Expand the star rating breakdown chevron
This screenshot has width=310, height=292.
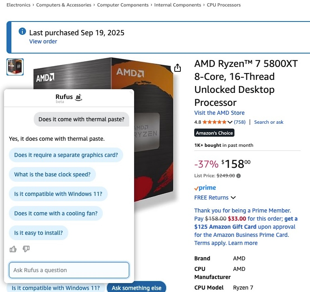coord(230,122)
